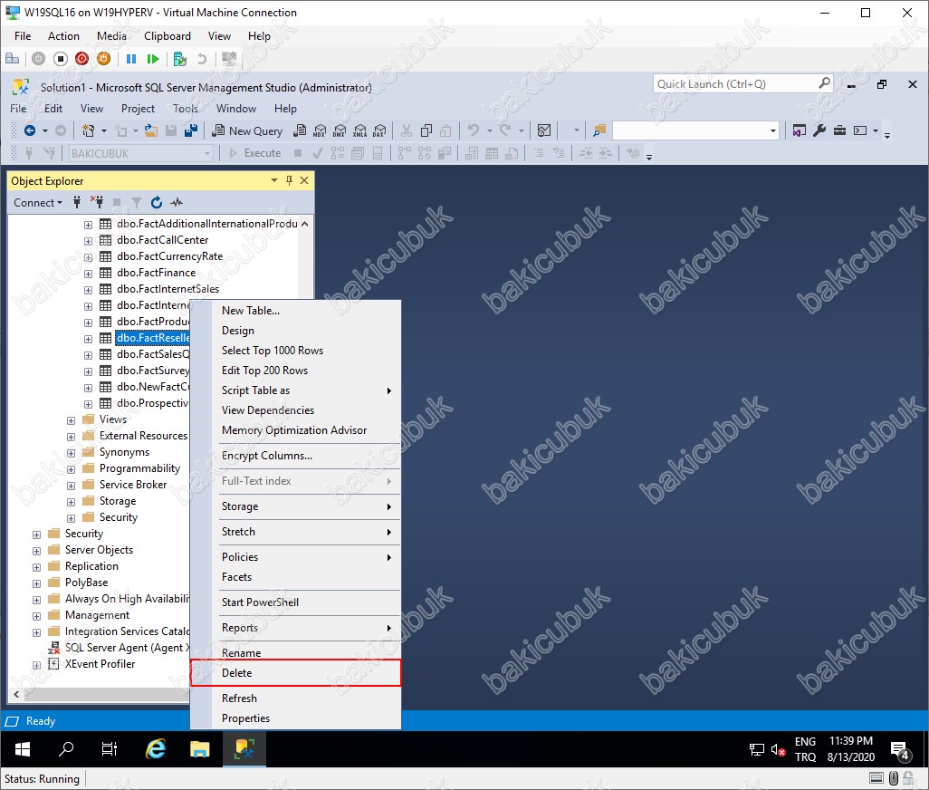929x790 pixels.
Task: Click the Quick Launch search box
Action: pyautogui.click(x=743, y=84)
